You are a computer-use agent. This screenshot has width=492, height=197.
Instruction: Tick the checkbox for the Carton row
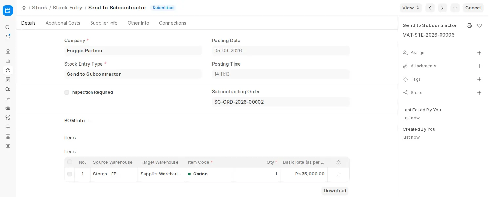(x=70, y=174)
